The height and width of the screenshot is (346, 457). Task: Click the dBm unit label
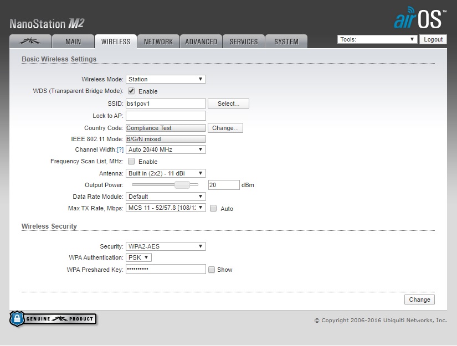248,185
